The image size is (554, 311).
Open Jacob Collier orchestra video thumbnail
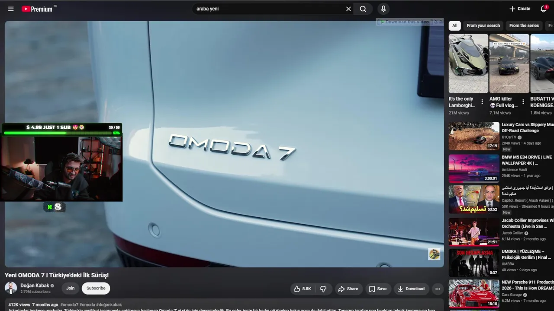click(474, 232)
